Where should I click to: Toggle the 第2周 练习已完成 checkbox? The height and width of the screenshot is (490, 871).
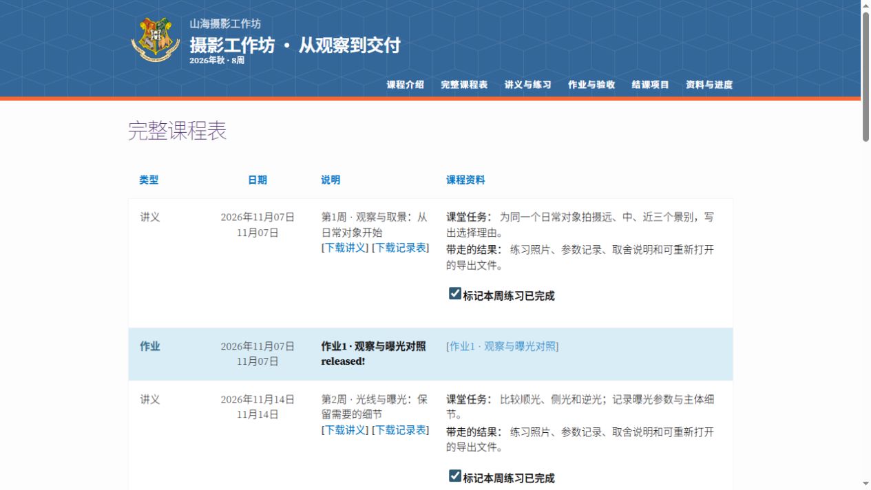tap(455, 476)
